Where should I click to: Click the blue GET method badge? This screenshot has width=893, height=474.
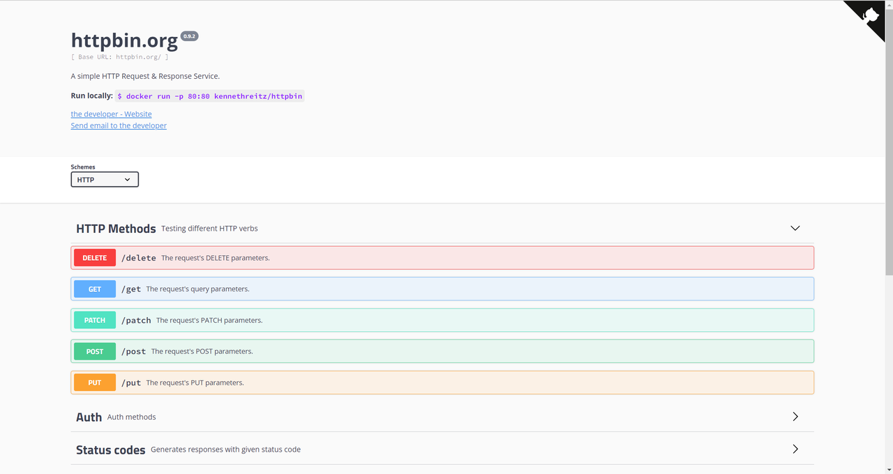pos(95,289)
